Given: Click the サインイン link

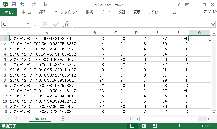Looking at the screenshot, I should click(x=210, y=12).
